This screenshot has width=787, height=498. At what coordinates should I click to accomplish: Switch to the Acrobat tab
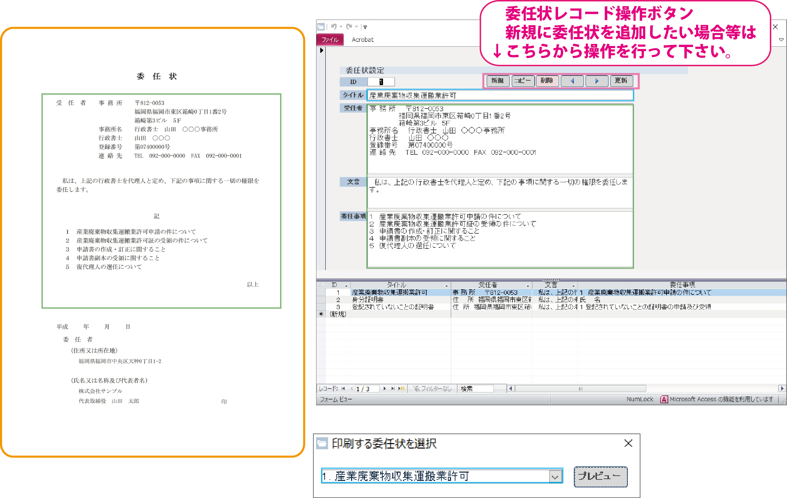[362, 40]
